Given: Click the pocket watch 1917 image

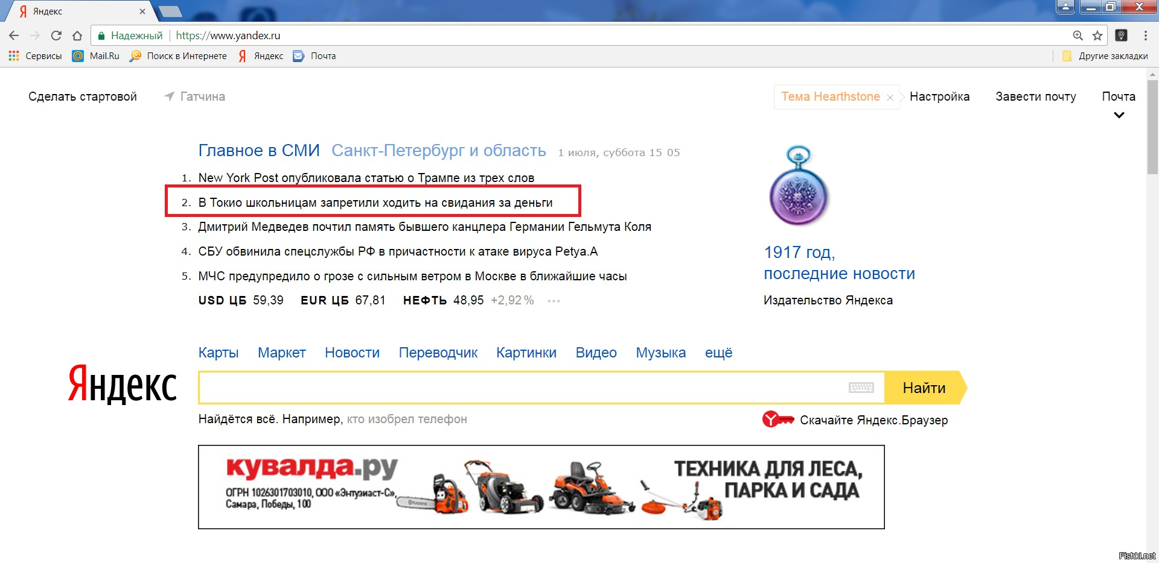Looking at the screenshot, I should (x=799, y=186).
